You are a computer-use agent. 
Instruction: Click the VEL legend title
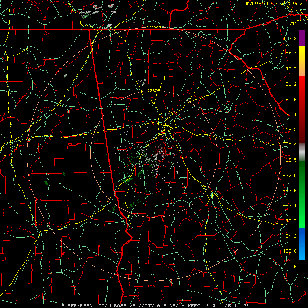pos(301,21)
